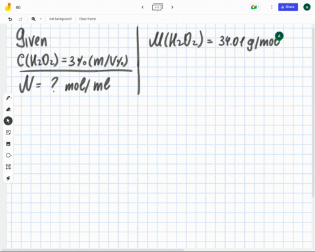
Task: Click Set background
Action: 60,19
